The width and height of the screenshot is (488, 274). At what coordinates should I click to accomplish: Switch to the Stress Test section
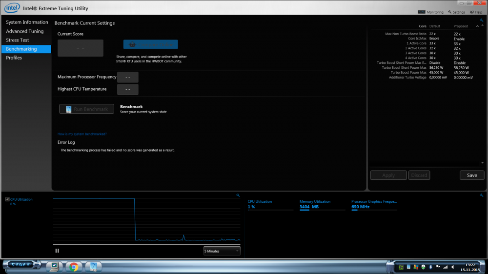point(18,40)
